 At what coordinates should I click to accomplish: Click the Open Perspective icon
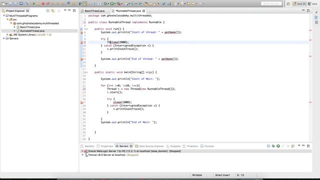click(288, 4)
